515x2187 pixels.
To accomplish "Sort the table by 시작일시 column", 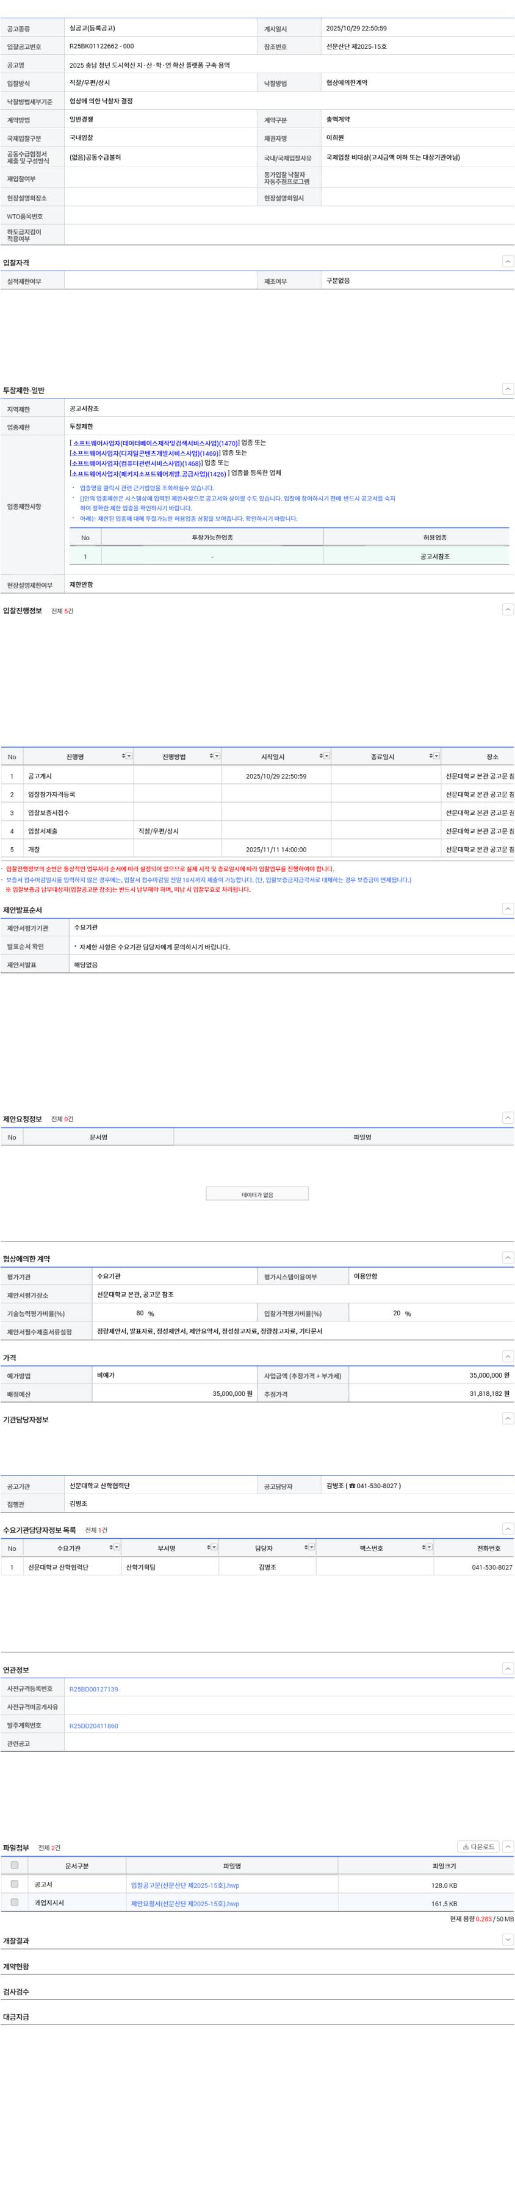I will point(322,756).
